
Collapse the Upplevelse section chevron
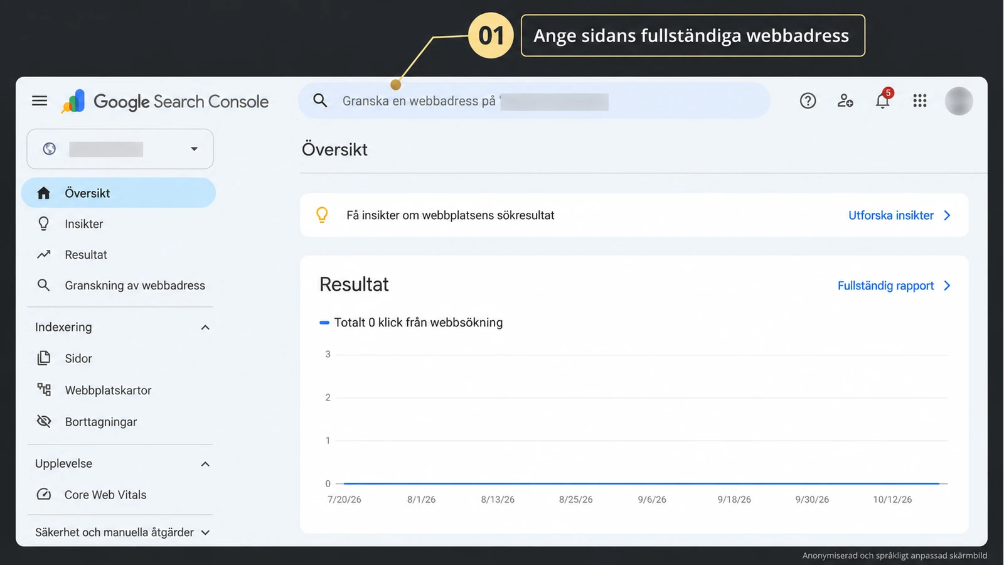click(205, 464)
